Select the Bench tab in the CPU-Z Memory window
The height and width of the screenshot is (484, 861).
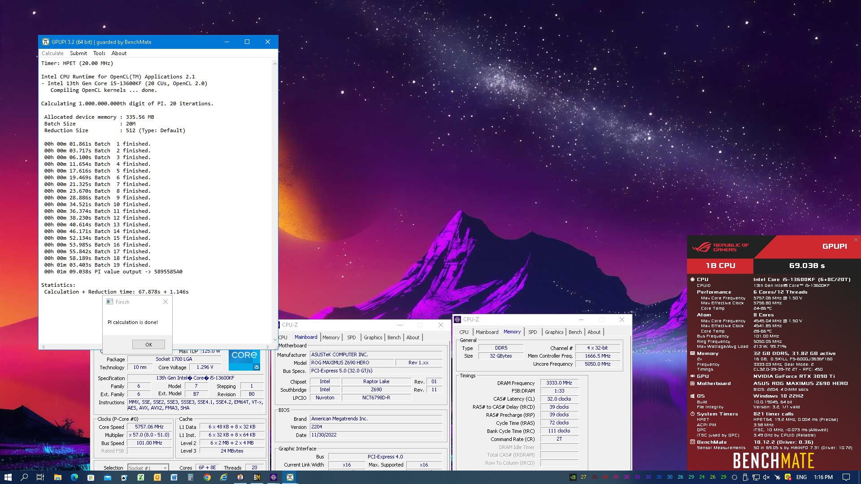pyautogui.click(x=575, y=332)
